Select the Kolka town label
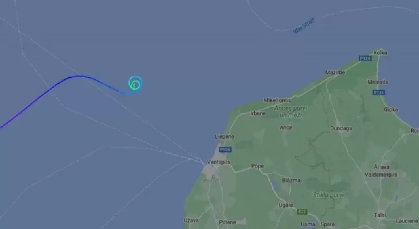This screenshot has height=229, width=419. [380, 52]
